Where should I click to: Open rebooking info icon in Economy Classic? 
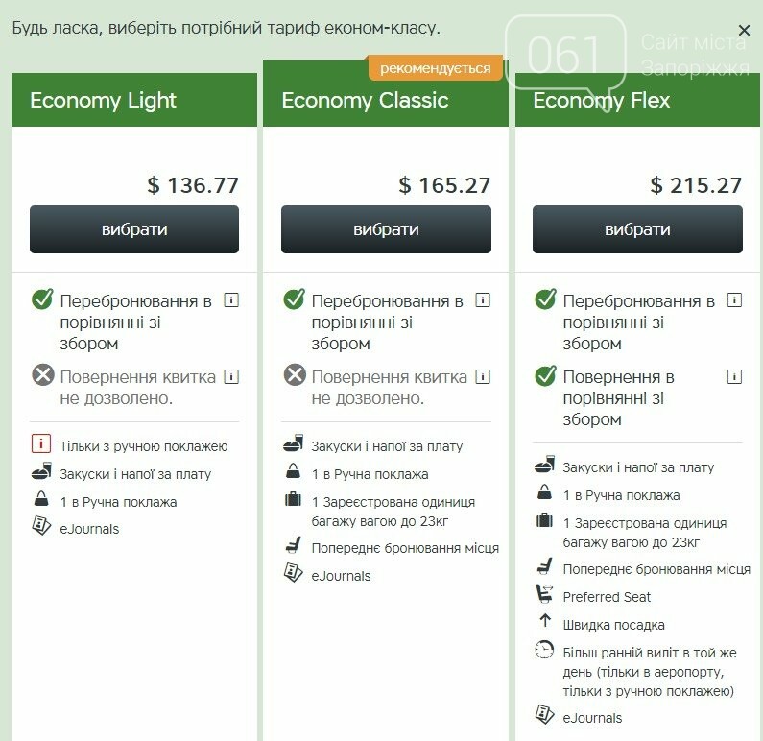coord(483,300)
